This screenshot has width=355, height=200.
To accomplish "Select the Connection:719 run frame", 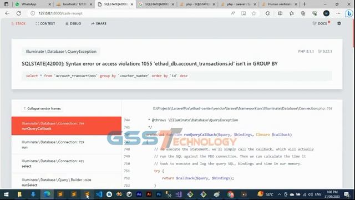I will click(67, 144).
